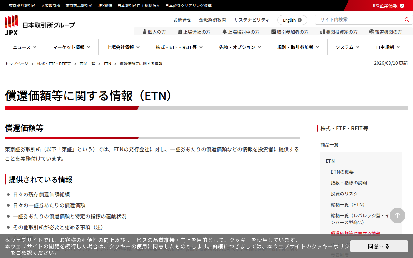Viewport: 413px width, 258px height.
Task: Open the 上場会社情報 main menu
Action: pyautogui.click(x=123, y=47)
